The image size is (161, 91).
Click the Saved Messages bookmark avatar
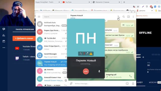(40, 55)
